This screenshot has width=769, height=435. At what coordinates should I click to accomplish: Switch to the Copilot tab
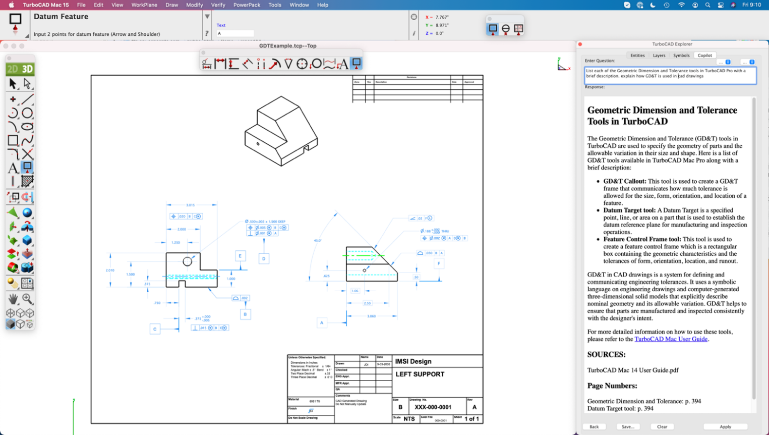(x=705, y=56)
